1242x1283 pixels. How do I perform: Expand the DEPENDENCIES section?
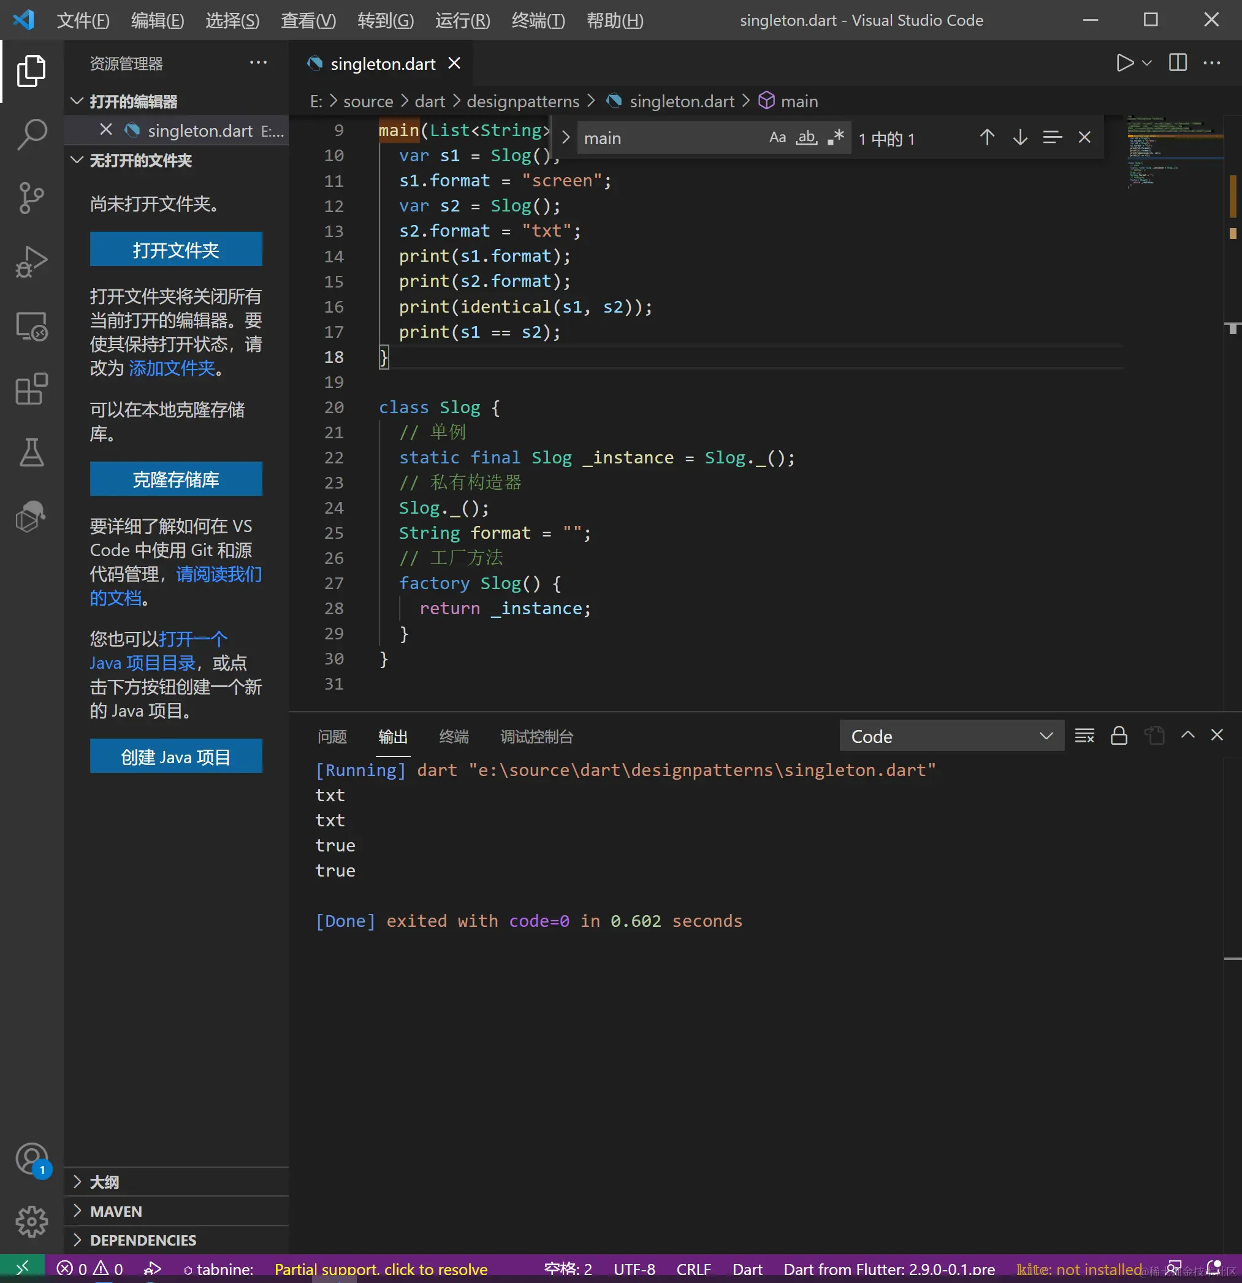(143, 1240)
